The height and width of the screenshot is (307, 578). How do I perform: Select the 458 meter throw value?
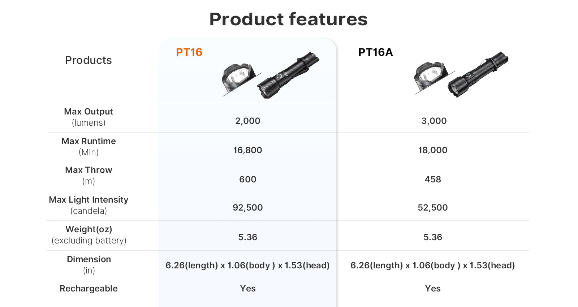tap(433, 180)
